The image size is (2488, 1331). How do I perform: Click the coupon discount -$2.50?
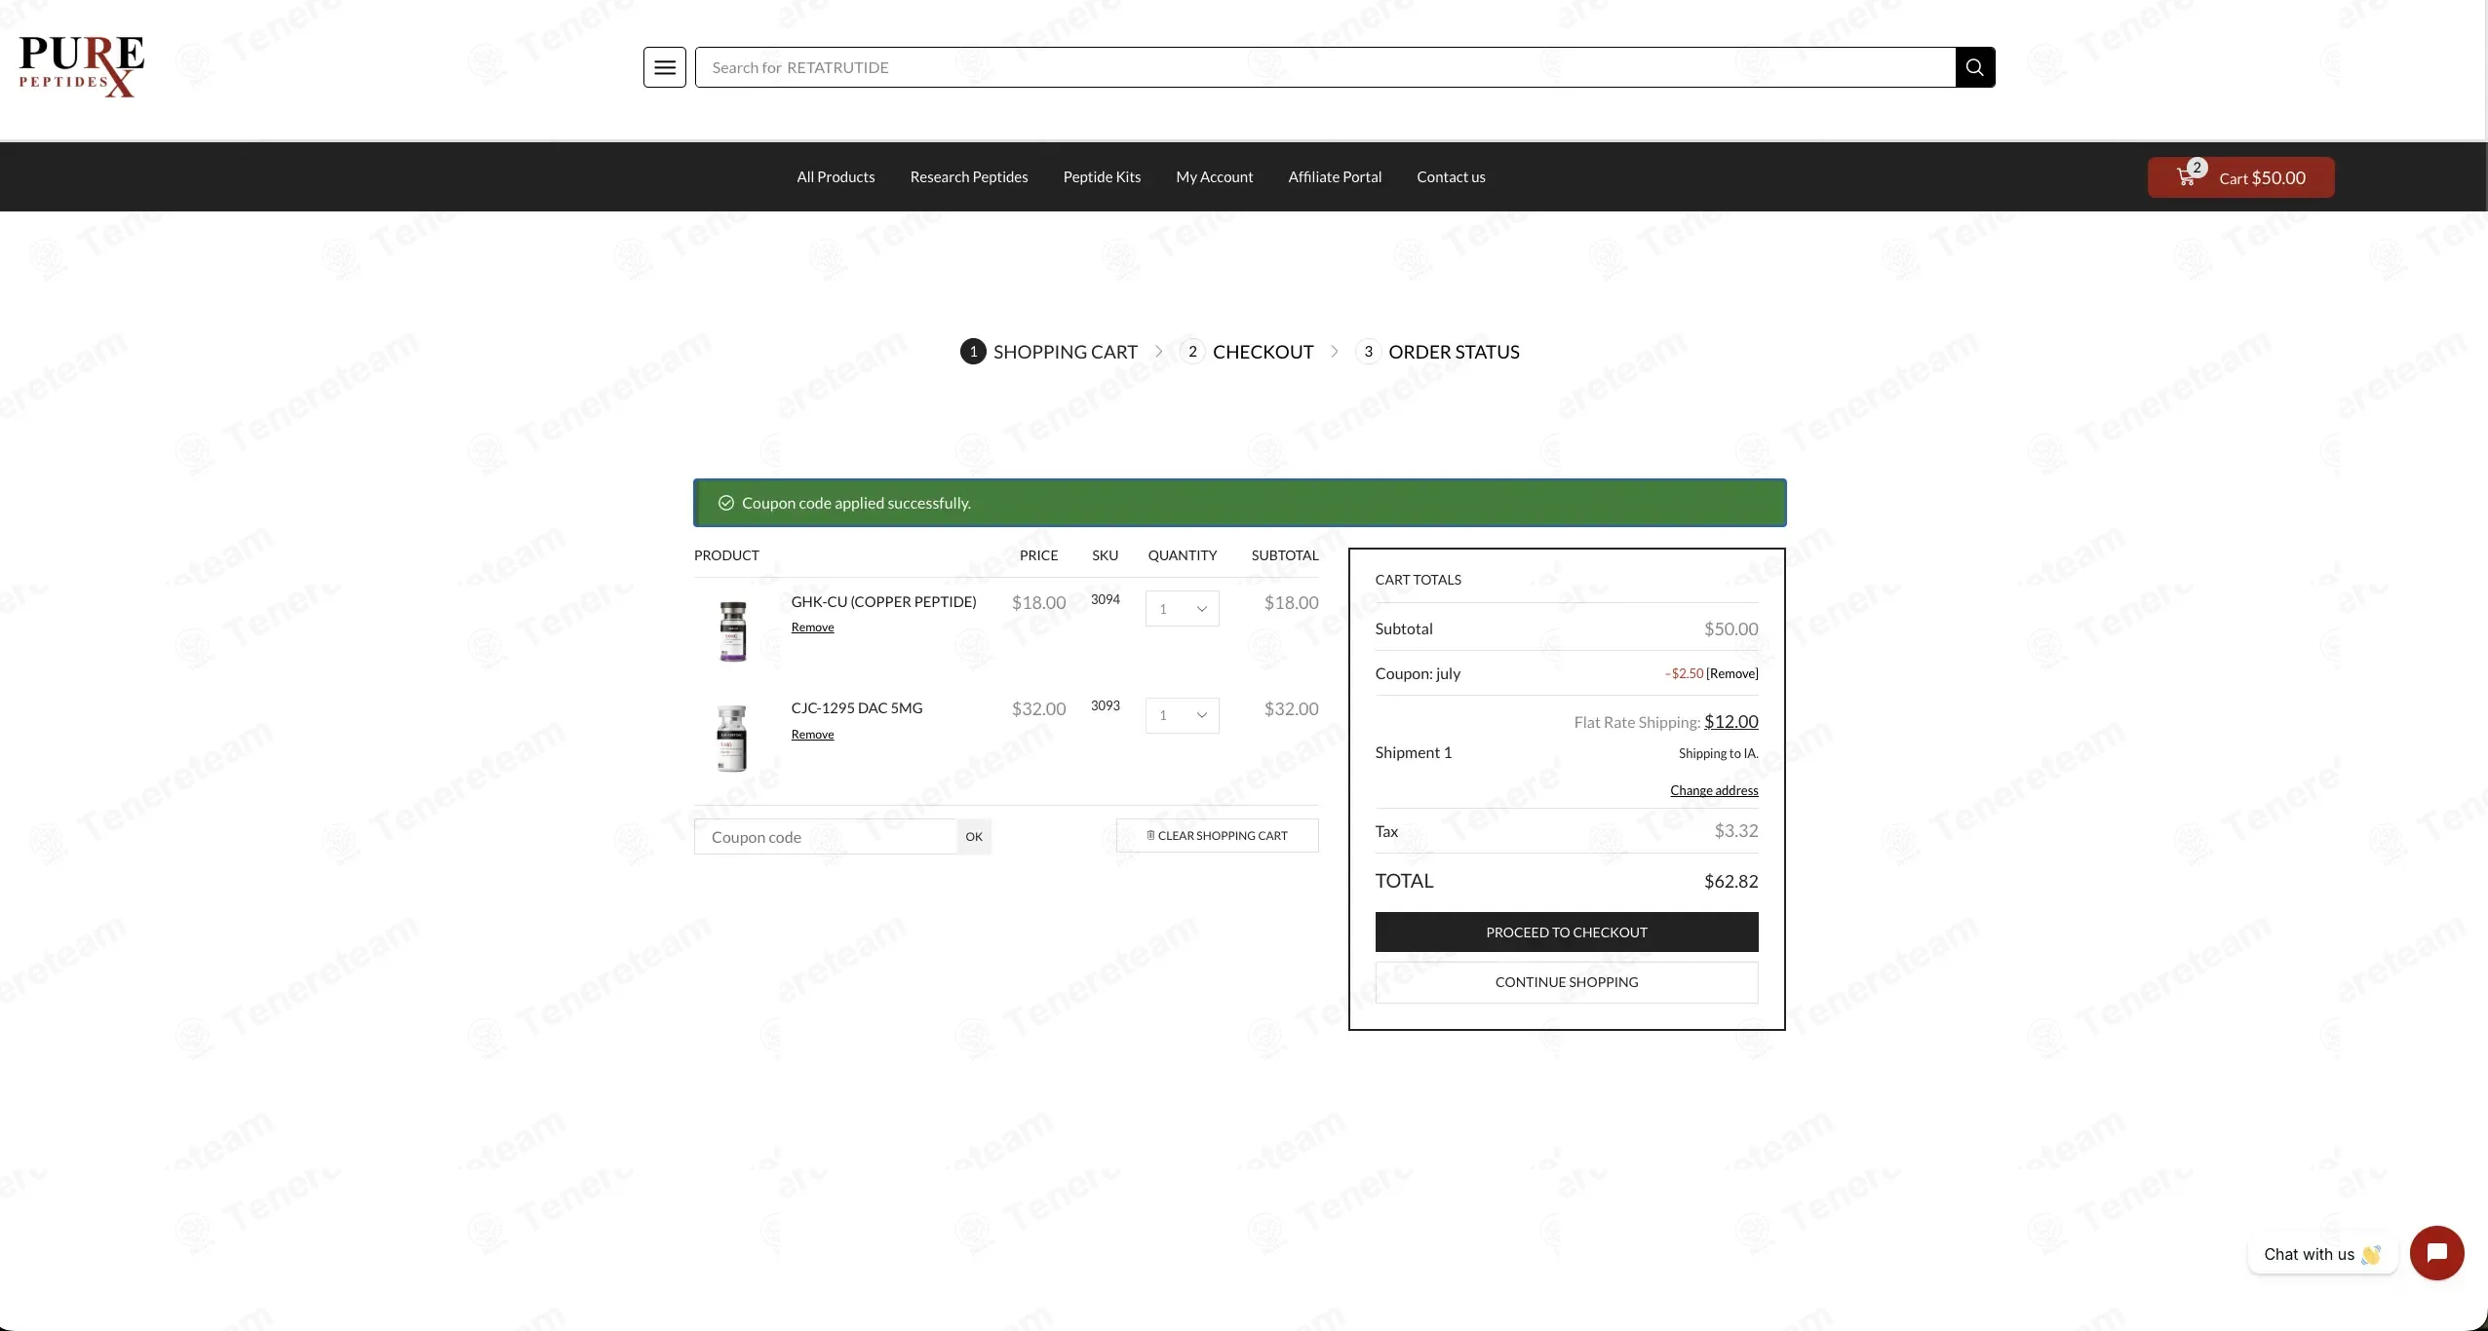pyautogui.click(x=1685, y=673)
